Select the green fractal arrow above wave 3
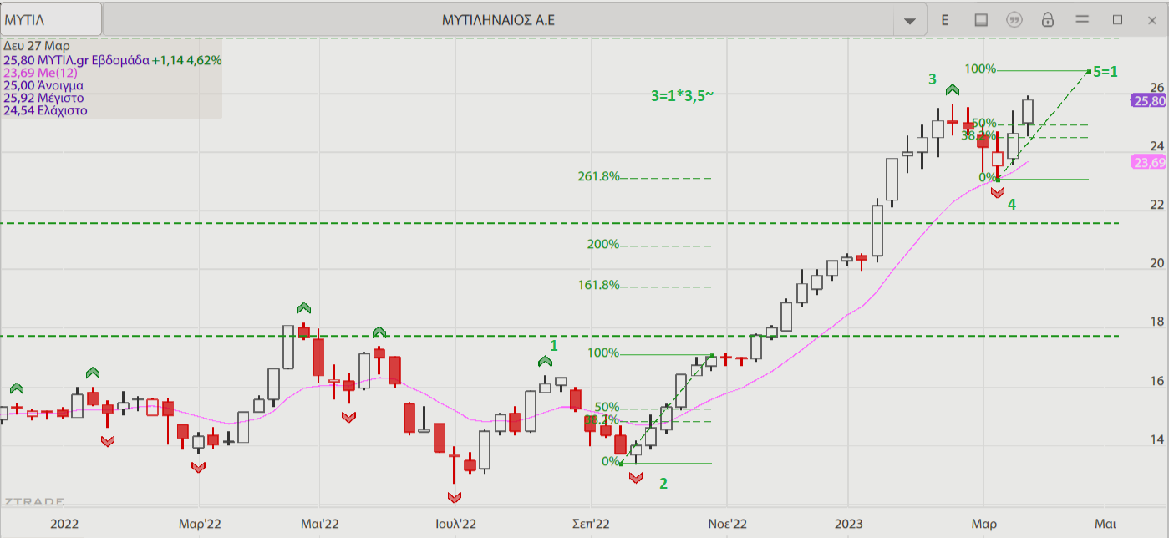Viewport: 1169px width, 538px height. (952, 89)
